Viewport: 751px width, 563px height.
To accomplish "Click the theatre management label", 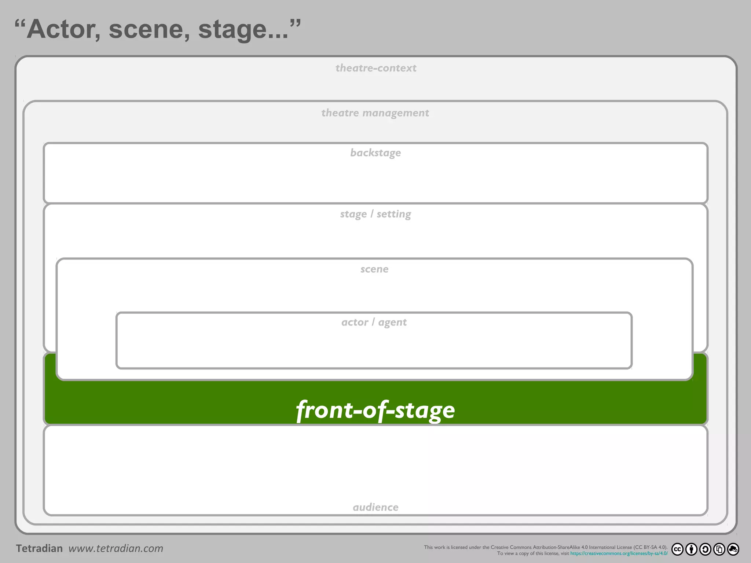I will tap(375, 113).
